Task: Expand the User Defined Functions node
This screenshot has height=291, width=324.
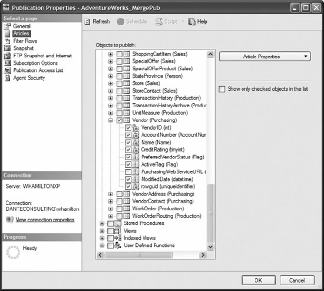Action: (102, 246)
